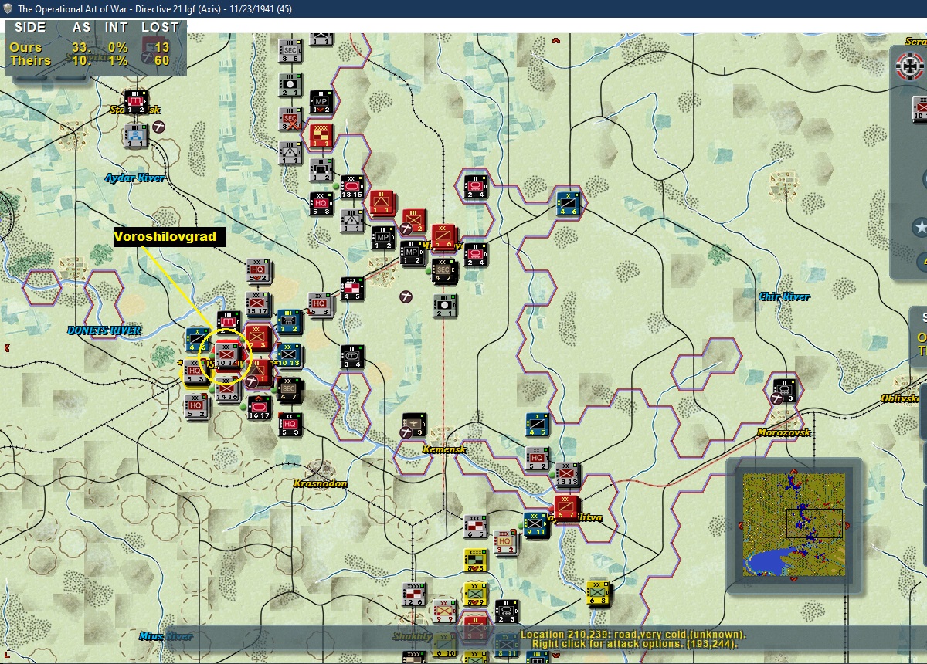Select the gray XX 13-13 infantry division
This screenshot has height=664, width=927.
coord(568,475)
